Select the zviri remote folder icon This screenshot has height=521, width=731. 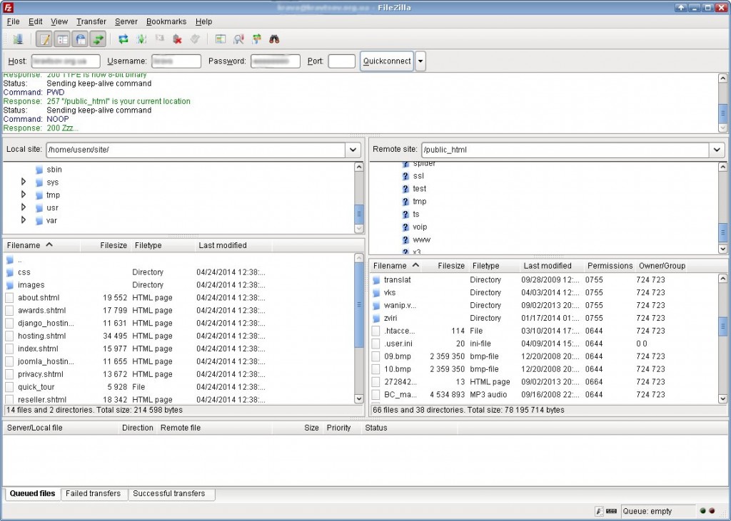376,318
